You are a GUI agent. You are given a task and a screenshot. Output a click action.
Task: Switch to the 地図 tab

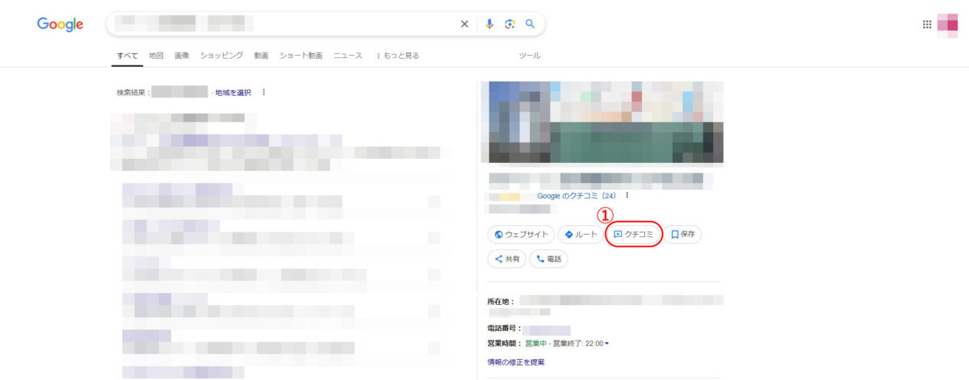pos(157,56)
